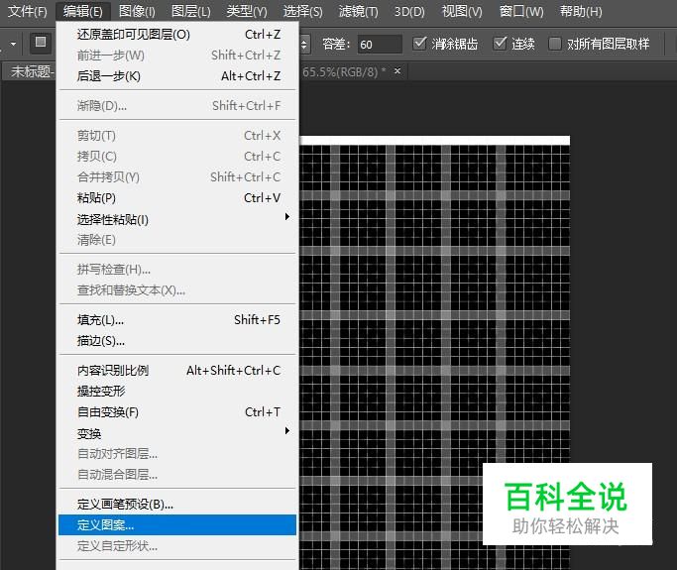Select the highlighted 定义图案... entry

click(x=177, y=525)
